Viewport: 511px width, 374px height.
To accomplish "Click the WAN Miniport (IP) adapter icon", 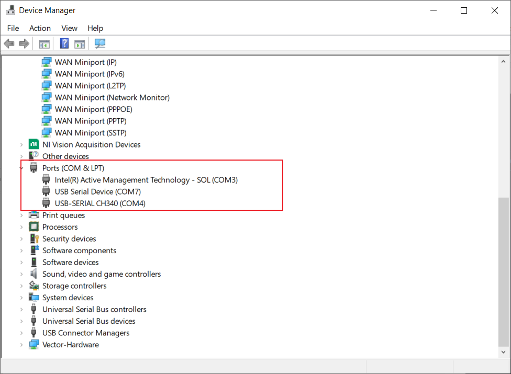I will coord(46,62).
